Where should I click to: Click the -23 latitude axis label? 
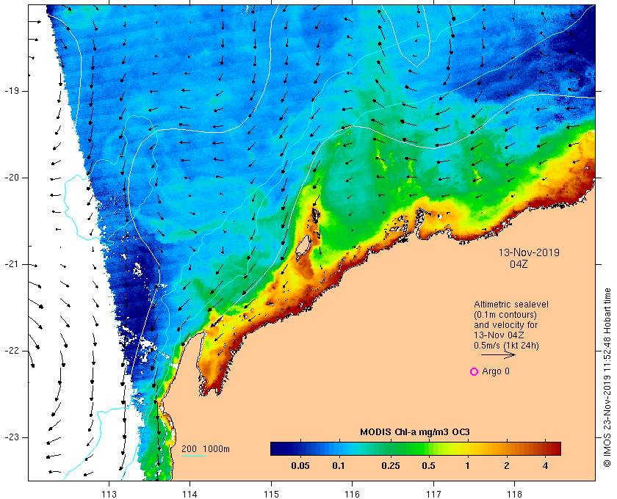[12, 437]
